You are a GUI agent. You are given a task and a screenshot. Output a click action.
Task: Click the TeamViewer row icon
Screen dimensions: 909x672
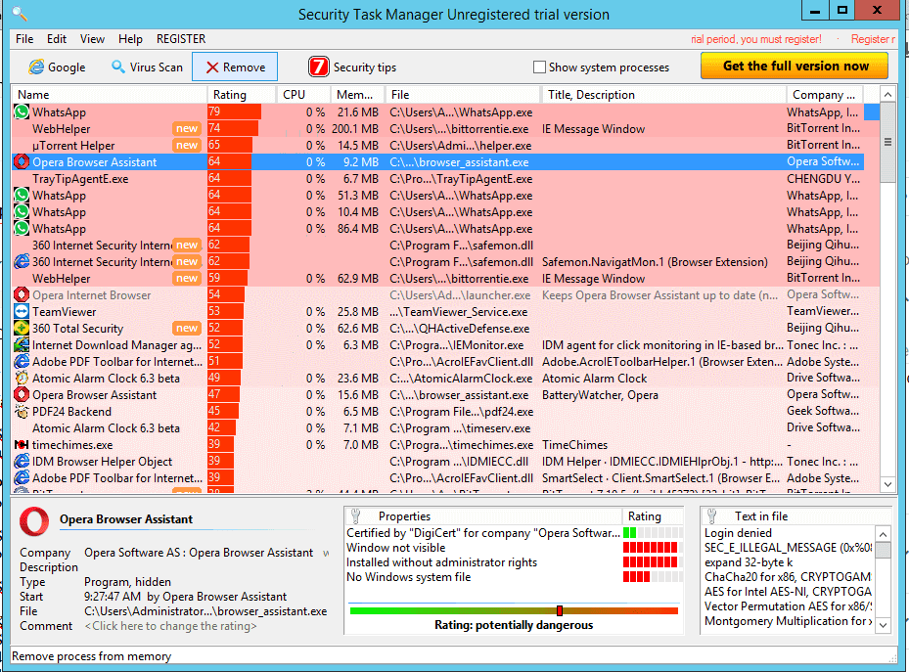[x=22, y=312]
